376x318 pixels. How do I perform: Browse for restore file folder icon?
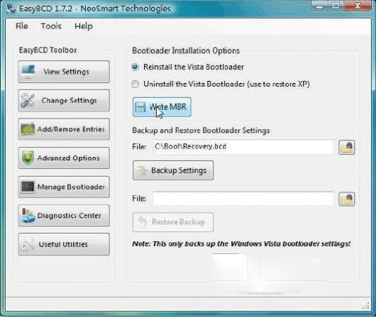tap(347, 199)
